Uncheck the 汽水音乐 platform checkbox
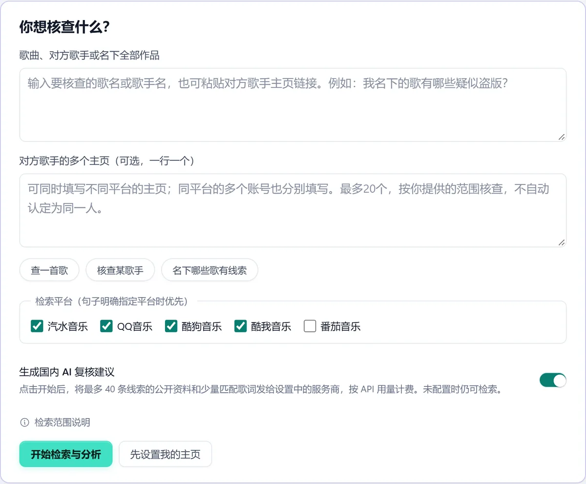 [x=37, y=326]
